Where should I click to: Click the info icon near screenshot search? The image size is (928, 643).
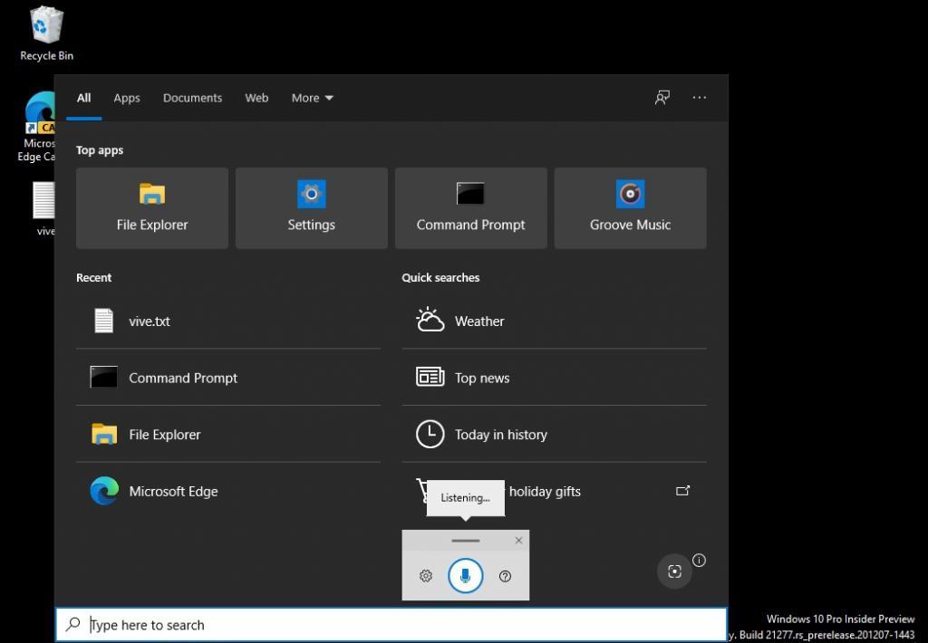[x=699, y=561]
